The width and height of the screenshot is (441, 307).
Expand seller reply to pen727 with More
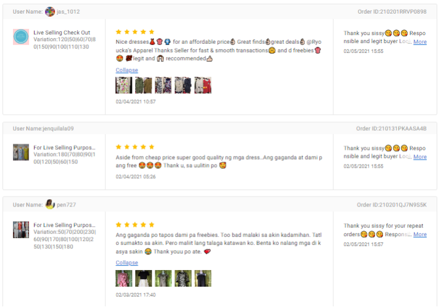pos(420,234)
